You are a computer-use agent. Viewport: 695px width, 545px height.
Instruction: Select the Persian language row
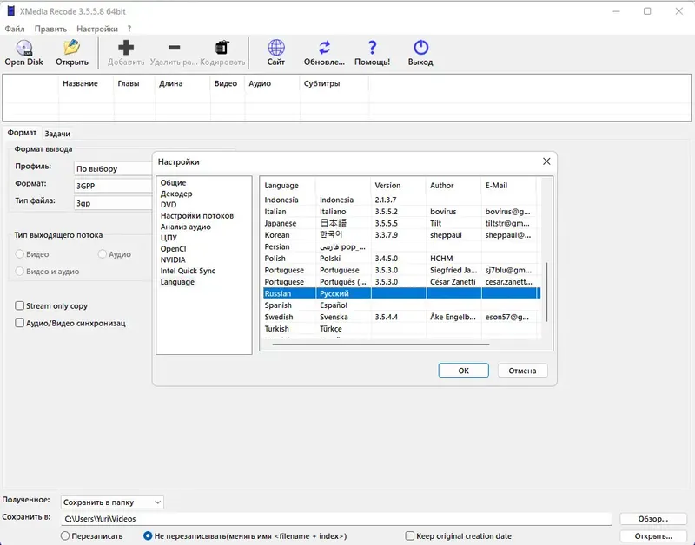pyautogui.click(x=401, y=247)
